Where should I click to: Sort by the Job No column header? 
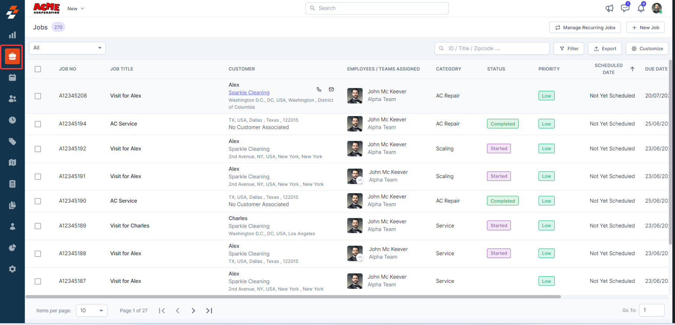click(67, 69)
